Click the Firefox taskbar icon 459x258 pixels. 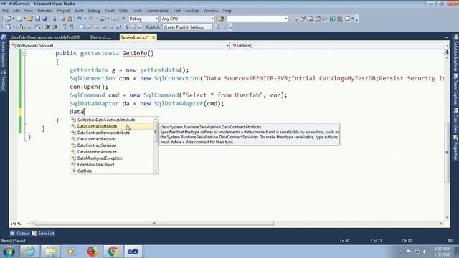(93, 252)
